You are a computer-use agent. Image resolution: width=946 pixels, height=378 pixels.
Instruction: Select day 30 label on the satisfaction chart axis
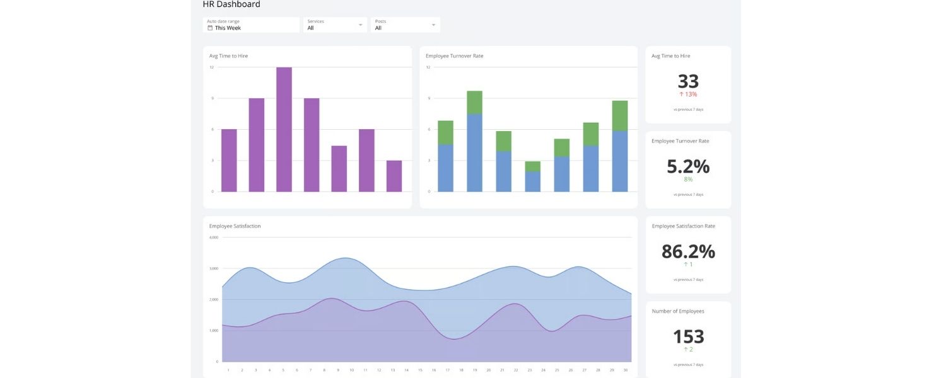626,370
